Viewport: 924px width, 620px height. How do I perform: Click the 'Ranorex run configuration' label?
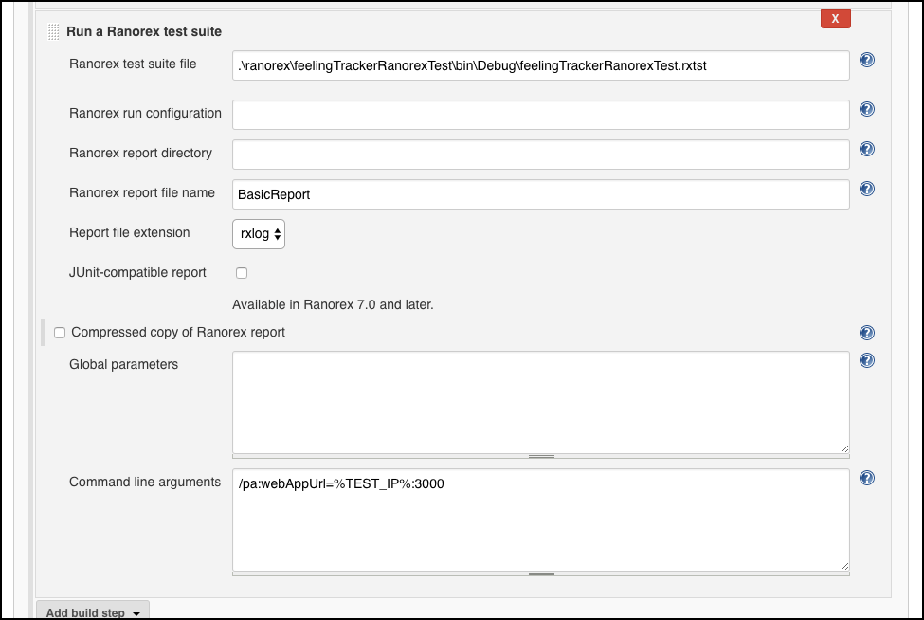146,113
